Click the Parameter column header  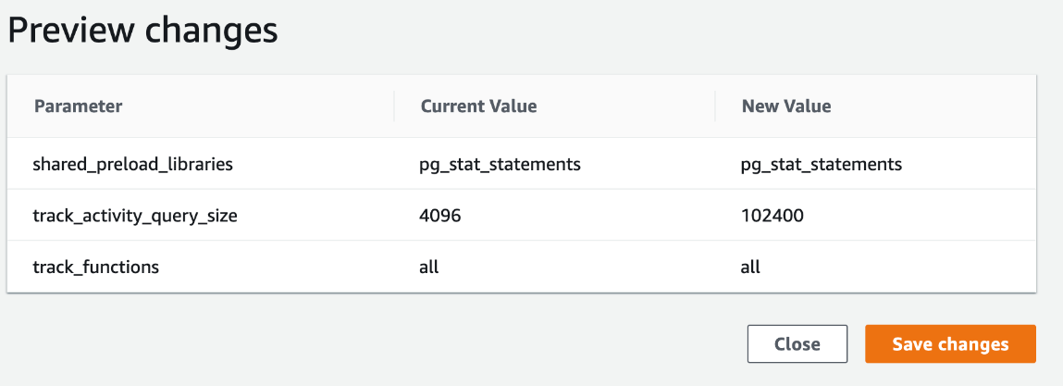tap(79, 106)
